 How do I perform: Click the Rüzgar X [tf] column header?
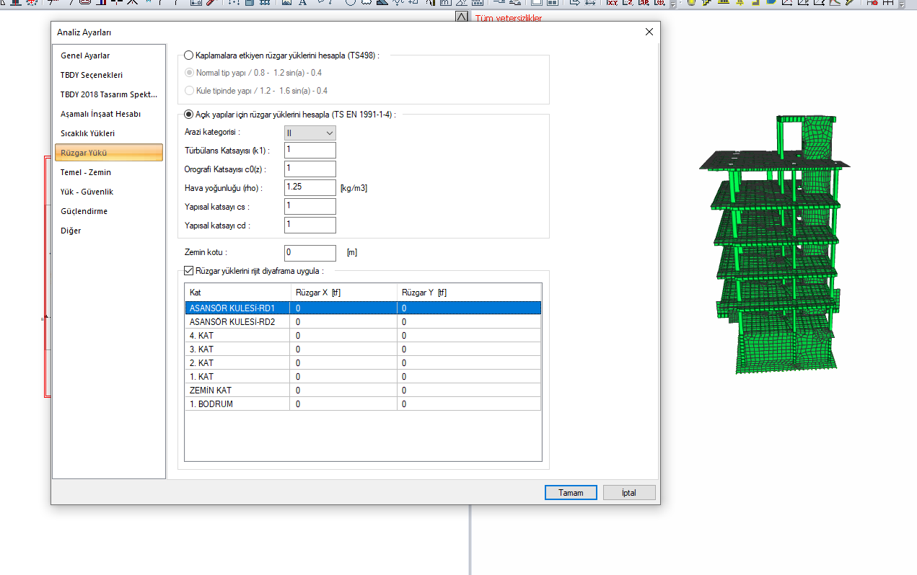344,293
